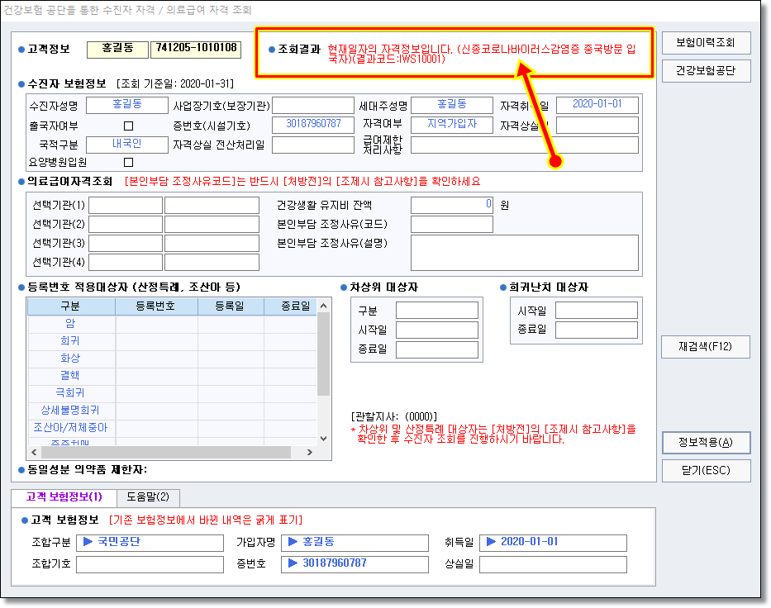Click the 보험이력조회 button
This screenshot has width=771, height=608.
[706, 43]
